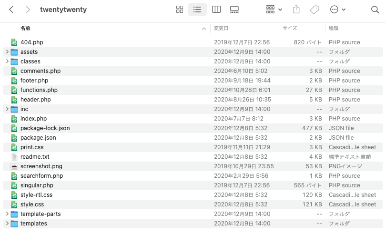Open the search magnifier icon

pyautogui.click(x=375, y=10)
